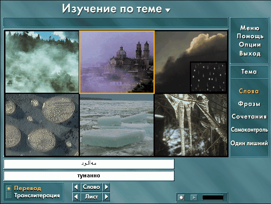Go to previous word arrow
271x204 pixels.
pos(76,187)
